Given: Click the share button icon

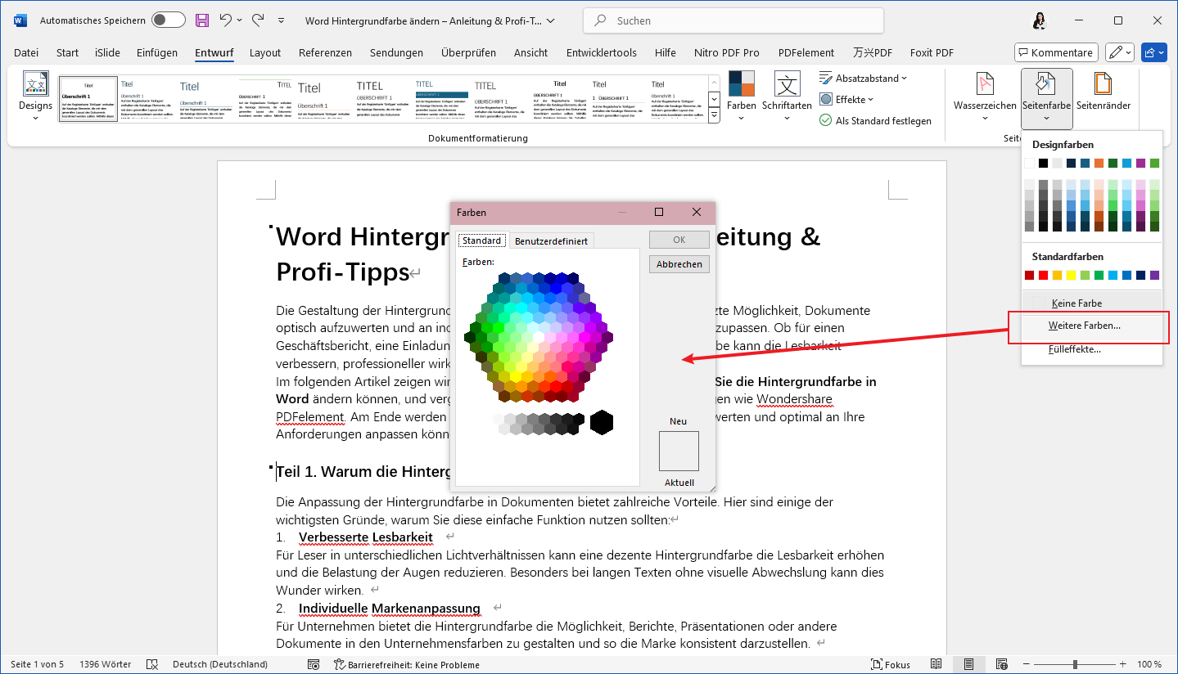Looking at the screenshot, I should click(x=1153, y=52).
